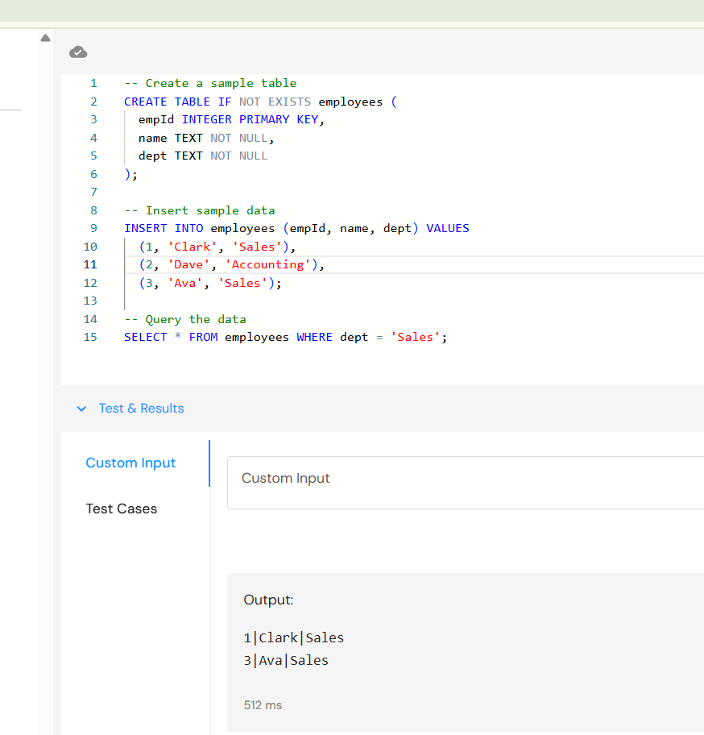Click the left panel scroll-up arrow

[45, 38]
